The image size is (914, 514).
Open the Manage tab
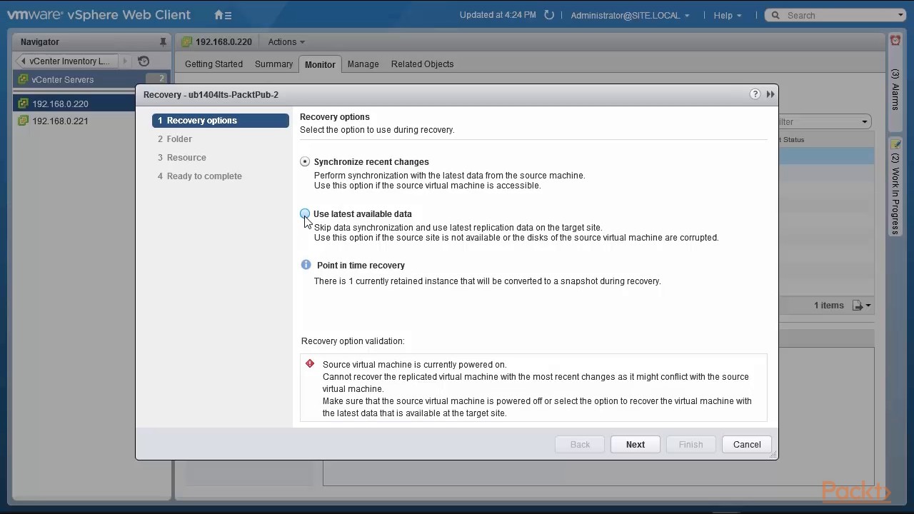click(363, 64)
